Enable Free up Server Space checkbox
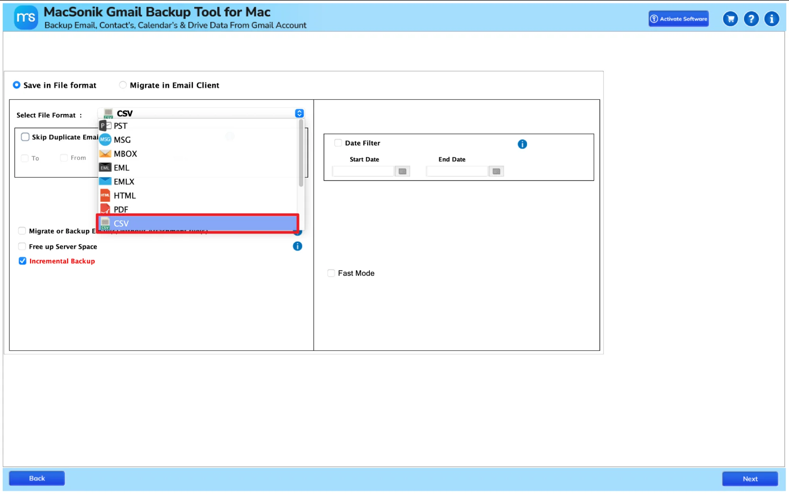This screenshot has width=789, height=494. click(22, 246)
